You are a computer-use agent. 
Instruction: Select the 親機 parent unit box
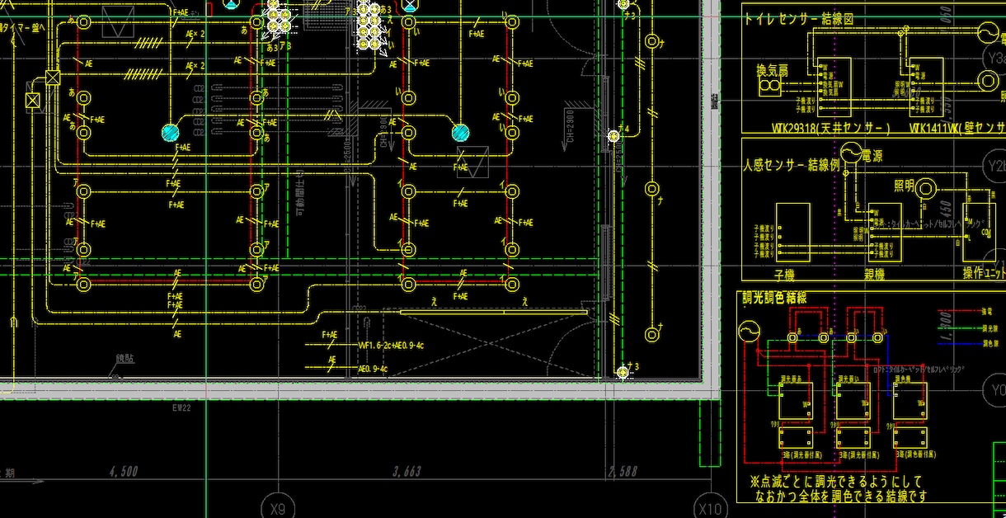(x=884, y=233)
